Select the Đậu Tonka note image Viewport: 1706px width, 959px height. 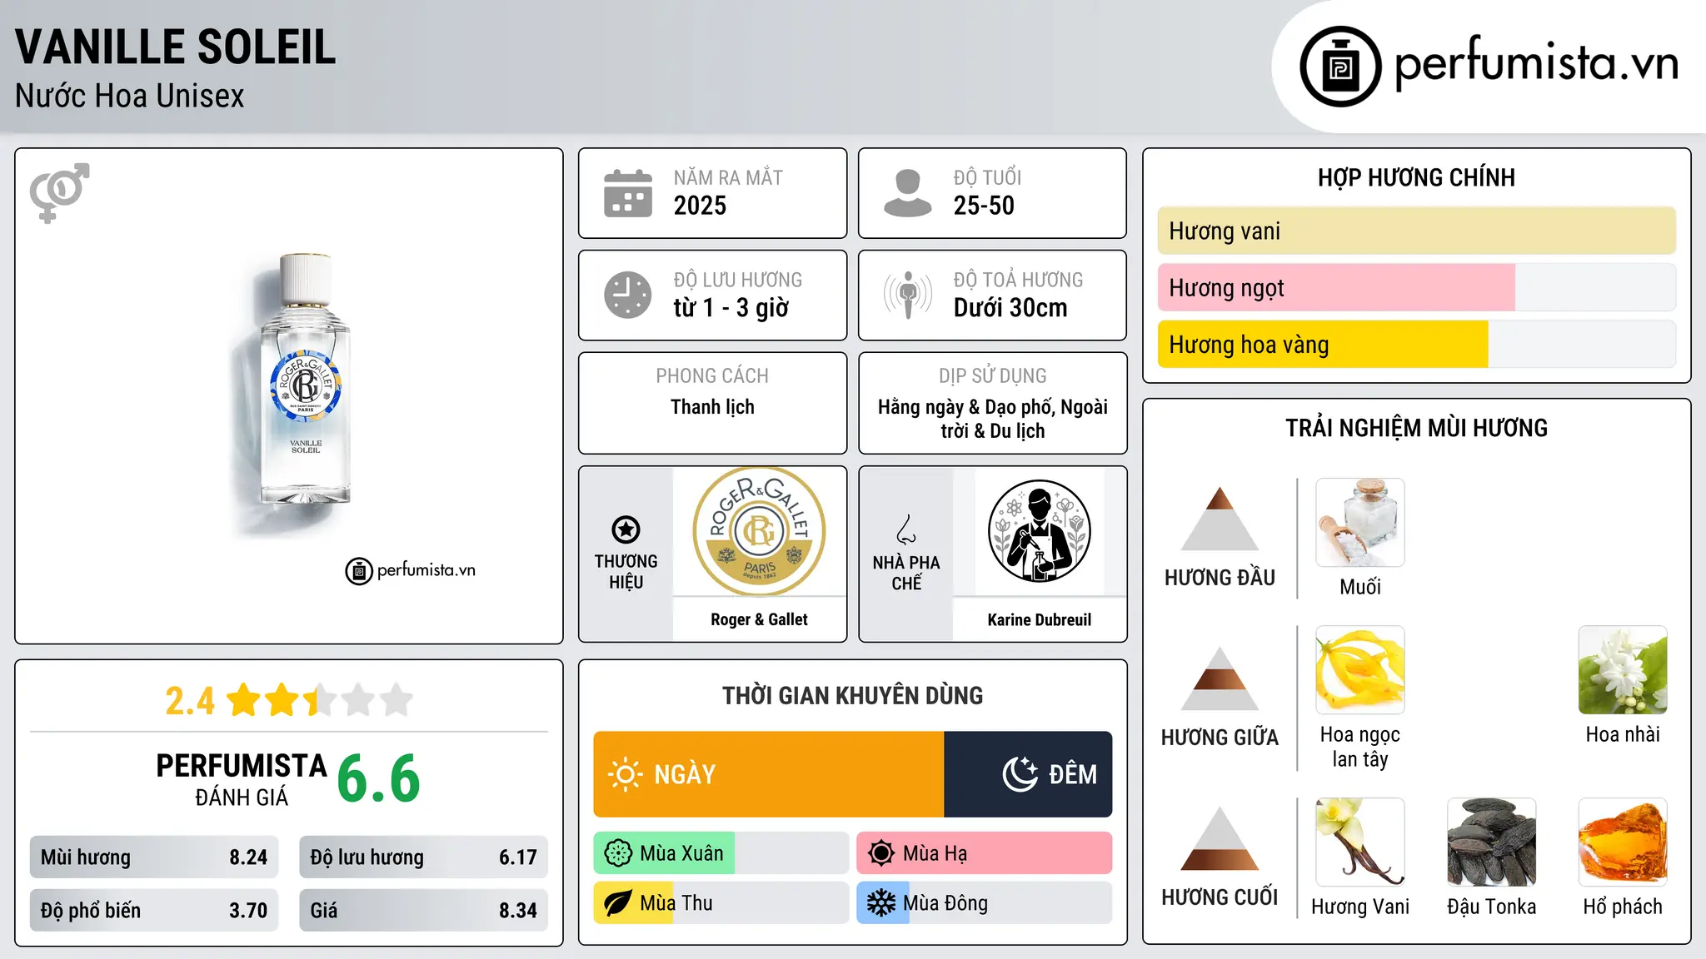1492,842
